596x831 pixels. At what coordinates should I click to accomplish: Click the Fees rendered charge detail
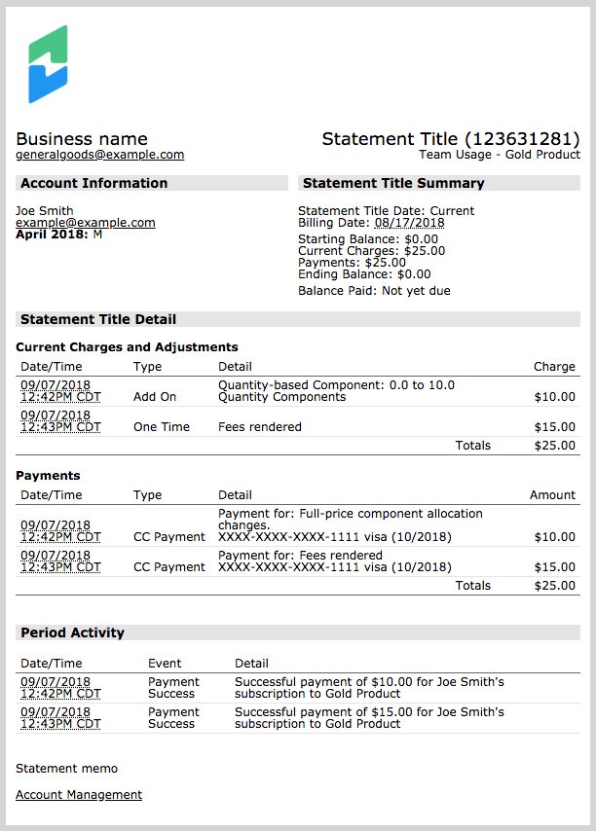[260, 427]
